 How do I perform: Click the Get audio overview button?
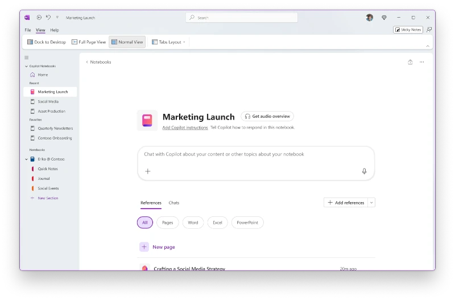[267, 116]
